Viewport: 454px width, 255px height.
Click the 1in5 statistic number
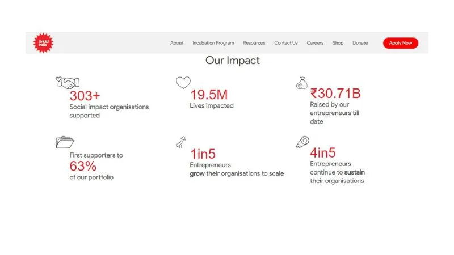pos(203,154)
